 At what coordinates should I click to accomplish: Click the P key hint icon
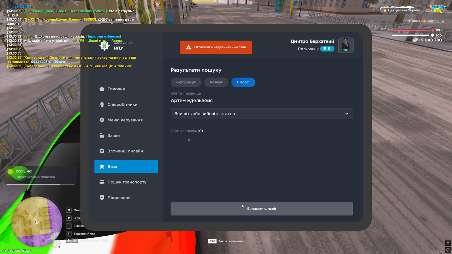69,218
